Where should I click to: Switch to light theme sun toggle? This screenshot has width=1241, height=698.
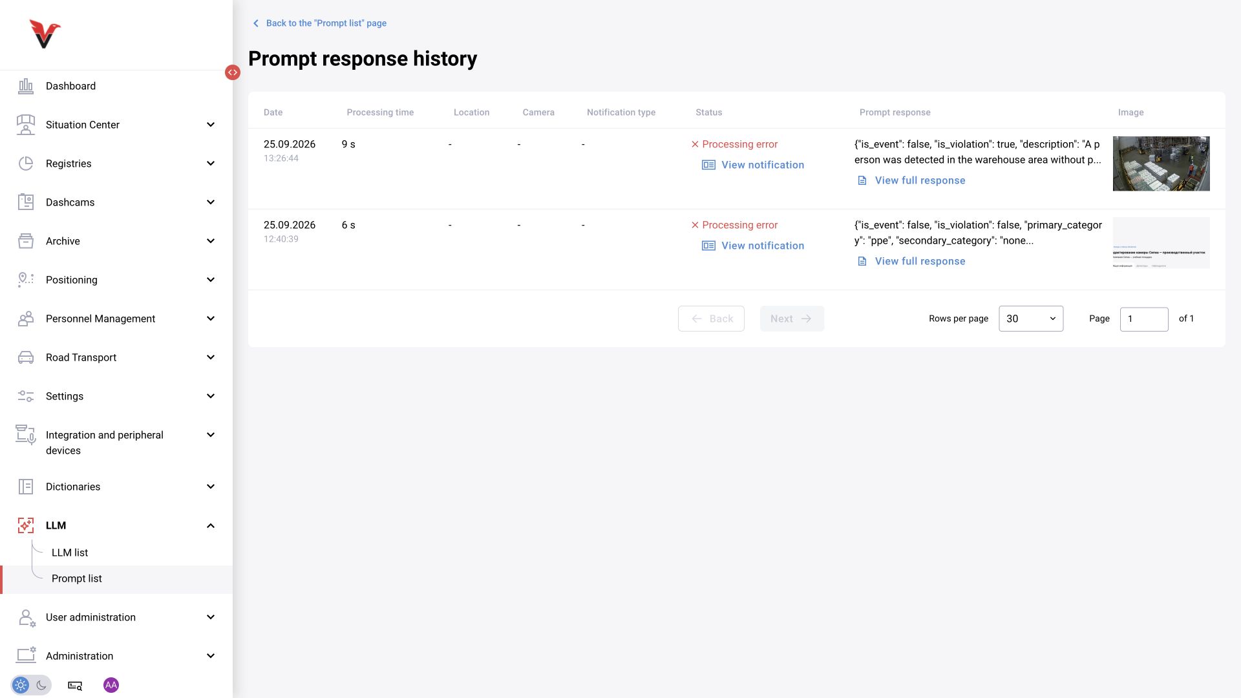pyautogui.click(x=21, y=685)
